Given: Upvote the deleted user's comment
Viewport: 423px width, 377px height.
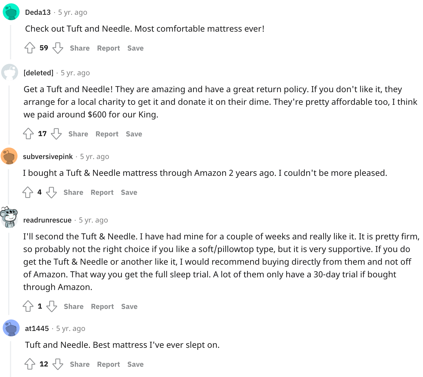Looking at the screenshot, I should pyautogui.click(x=28, y=134).
